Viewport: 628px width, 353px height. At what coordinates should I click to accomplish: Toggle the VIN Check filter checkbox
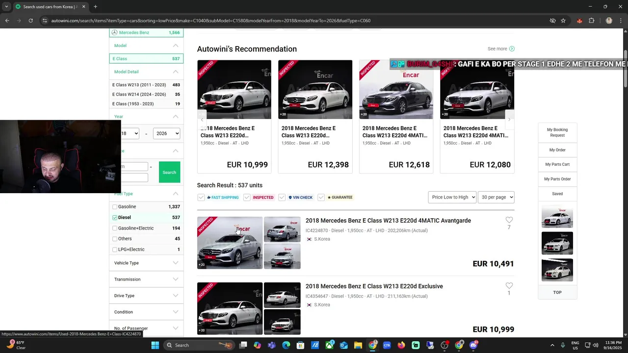pos(282,197)
